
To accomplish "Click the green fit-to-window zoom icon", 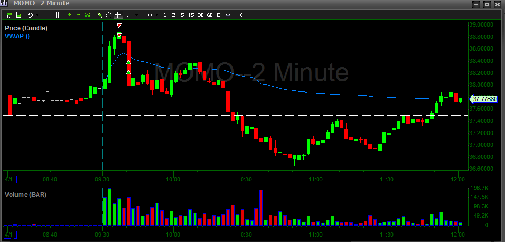I will pyautogui.click(x=87, y=15).
